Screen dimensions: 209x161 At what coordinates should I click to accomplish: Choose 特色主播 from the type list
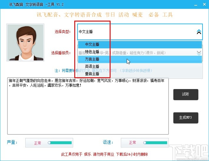[x=140, y=52]
